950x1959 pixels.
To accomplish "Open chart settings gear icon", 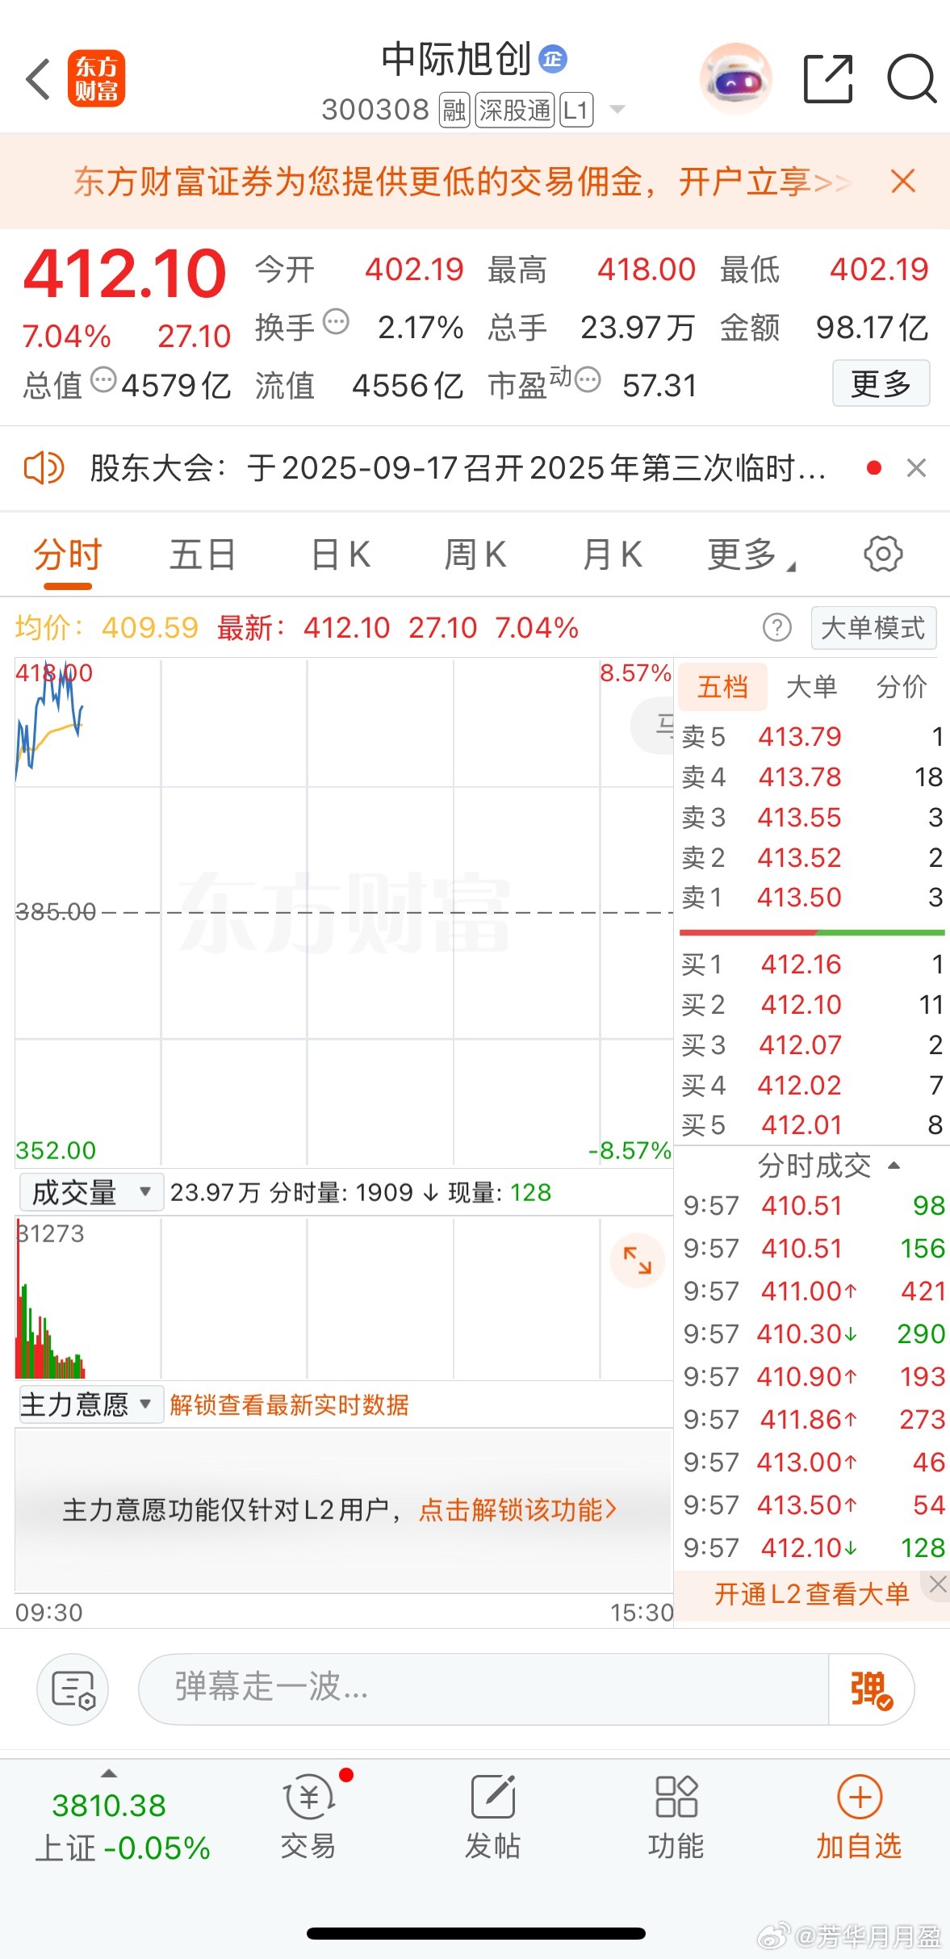I will 883,555.
